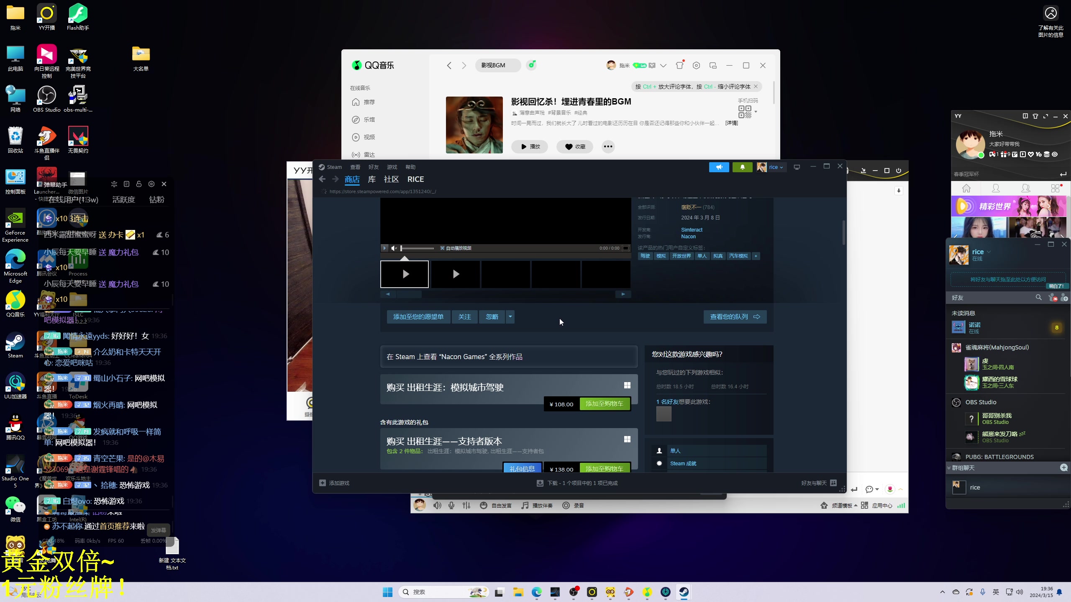Click danmaku assistant settings gear icon
Screen dimensions: 1071x602
151,184
